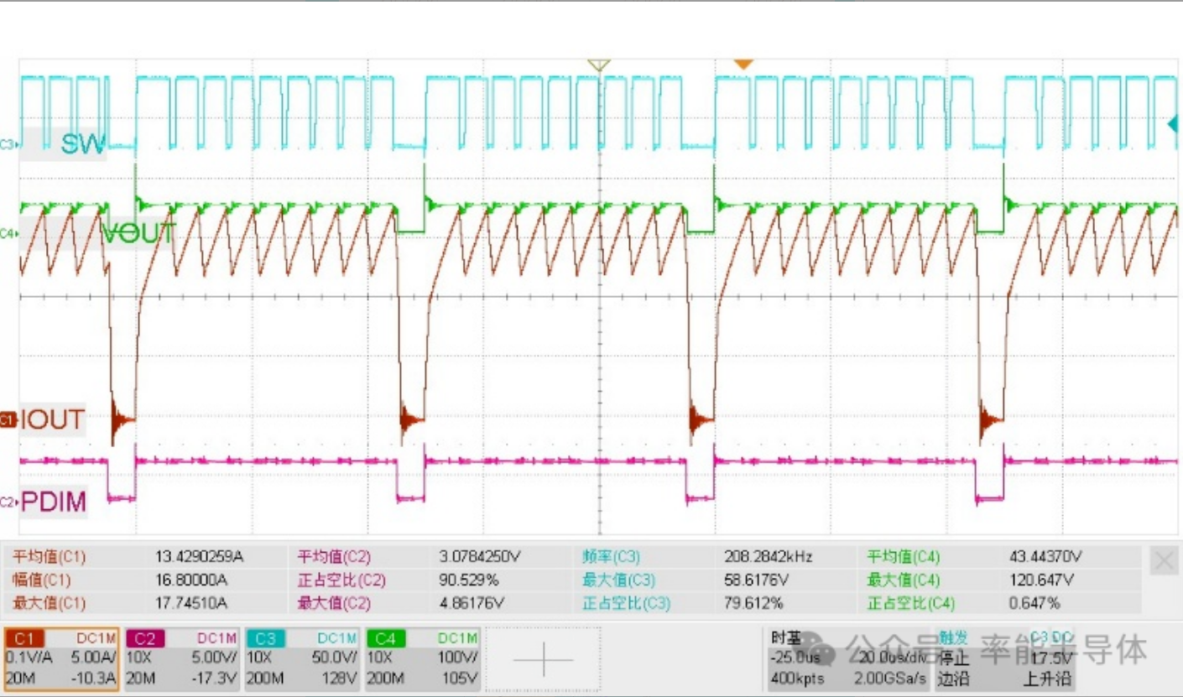Close the measurement table with X
The width and height of the screenshot is (1183, 697).
[x=1165, y=561]
